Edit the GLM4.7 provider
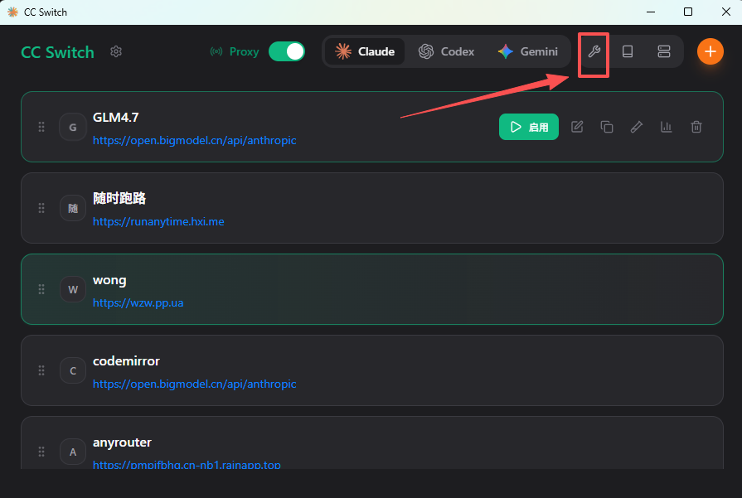This screenshot has height=498, width=742. coord(577,127)
